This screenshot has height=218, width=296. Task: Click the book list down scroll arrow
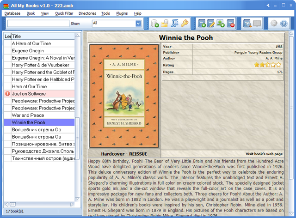point(77,199)
